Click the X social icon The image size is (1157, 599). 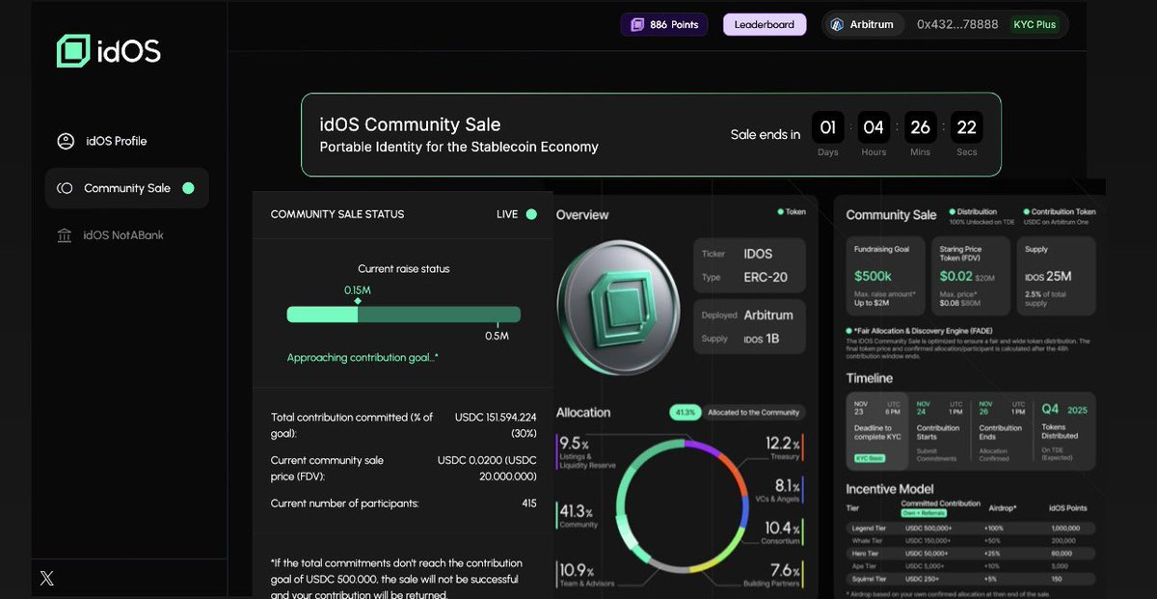point(46,579)
